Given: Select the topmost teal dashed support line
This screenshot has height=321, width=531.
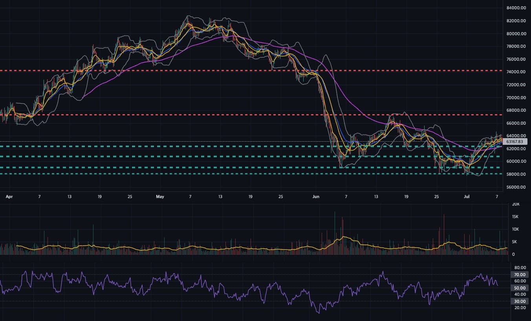Looking at the screenshot, I should (x=251, y=146).
